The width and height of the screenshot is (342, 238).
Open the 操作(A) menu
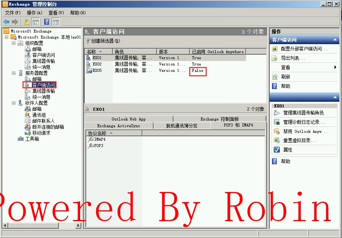(x=34, y=13)
